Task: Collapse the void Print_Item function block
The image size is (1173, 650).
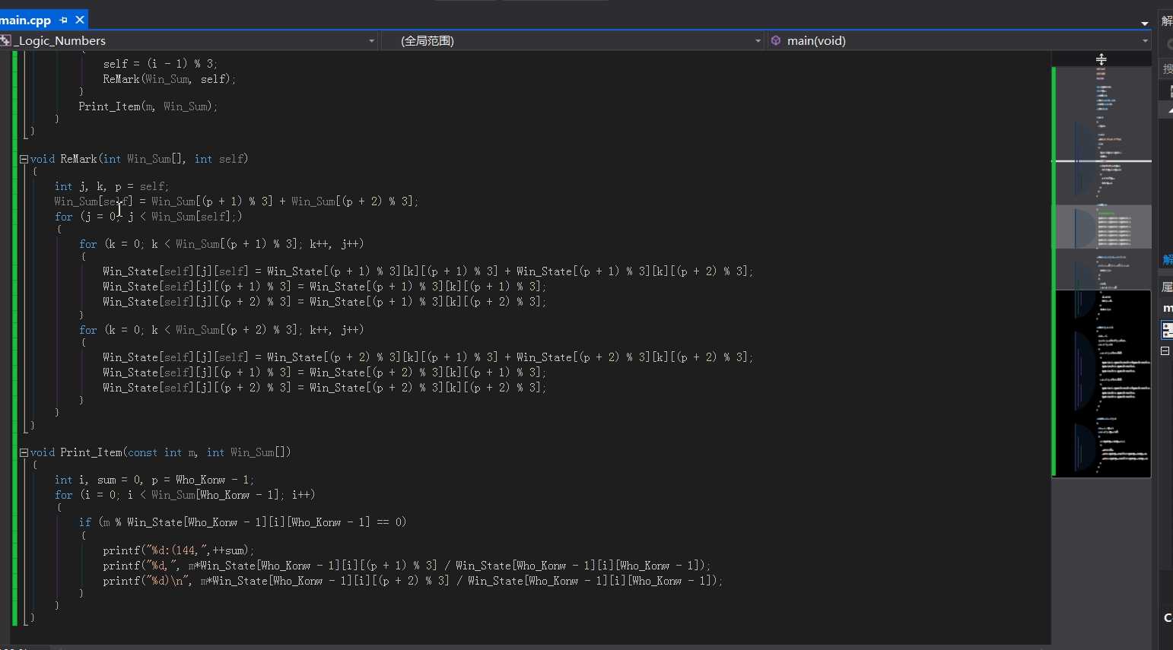Action: [24, 452]
